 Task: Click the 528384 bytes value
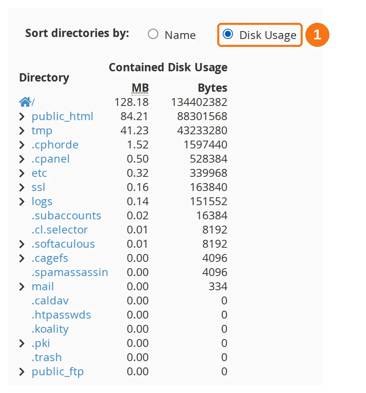tap(209, 159)
